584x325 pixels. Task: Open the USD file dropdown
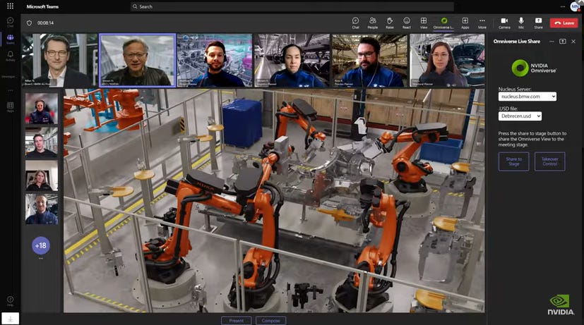(520, 116)
